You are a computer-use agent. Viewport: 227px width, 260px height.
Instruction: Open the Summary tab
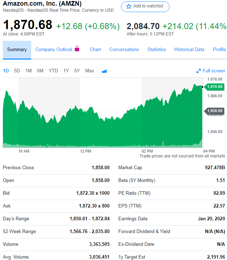click(17, 50)
